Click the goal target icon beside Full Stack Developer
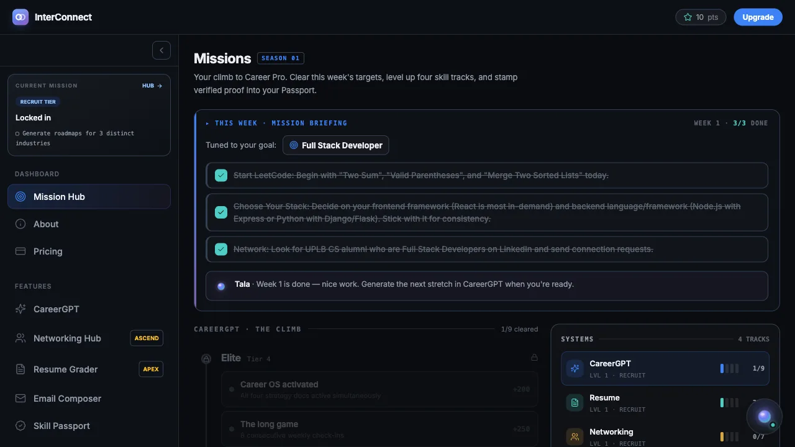 (x=294, y=145)
